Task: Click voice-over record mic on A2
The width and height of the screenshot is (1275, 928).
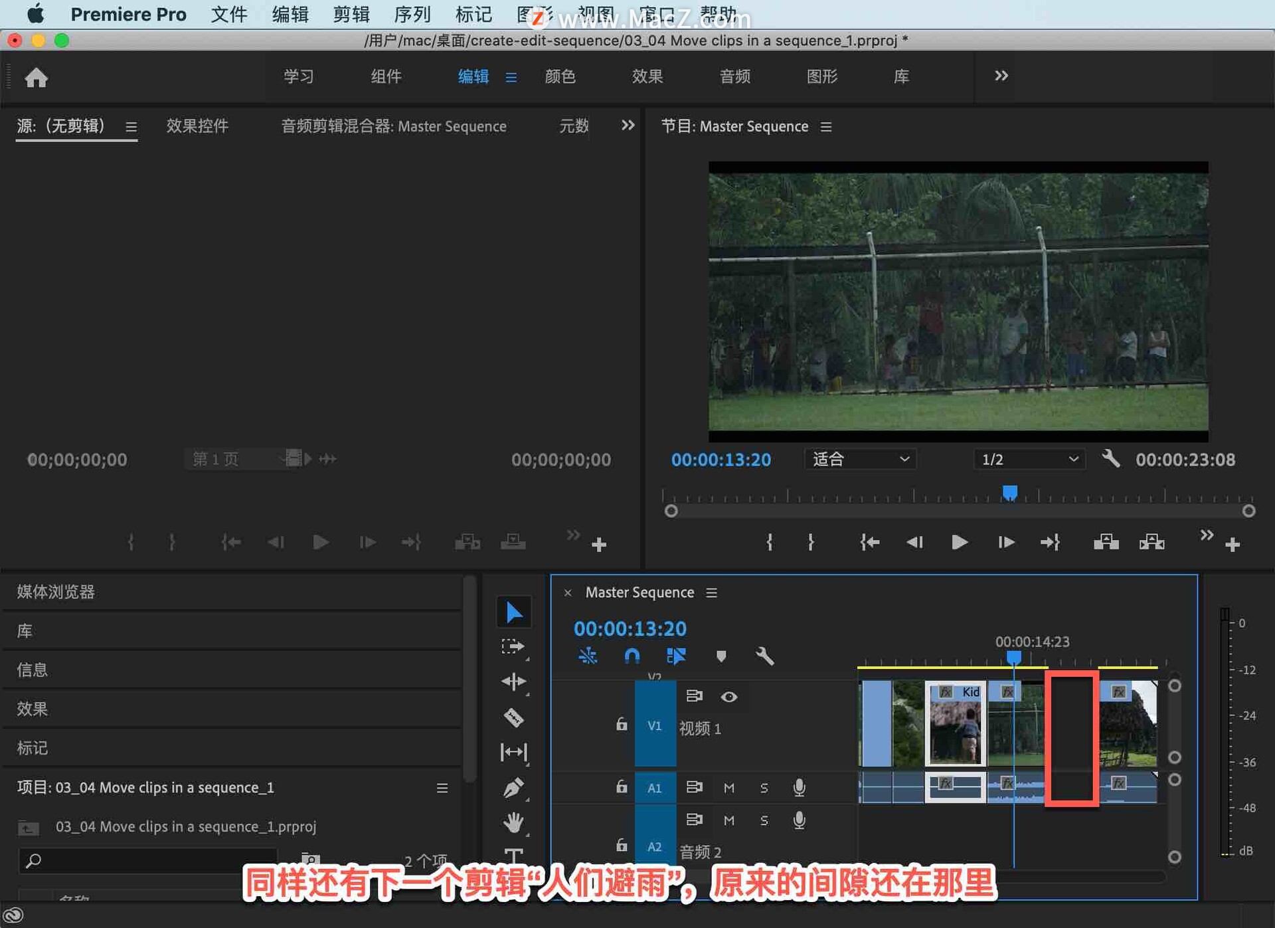Action: (800, 820)
